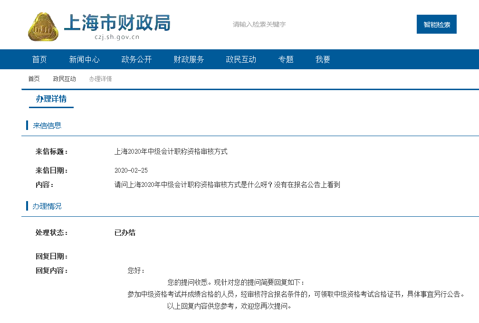
Task: Open the 政民互动 navigation menu
Action: click(240, 59)
